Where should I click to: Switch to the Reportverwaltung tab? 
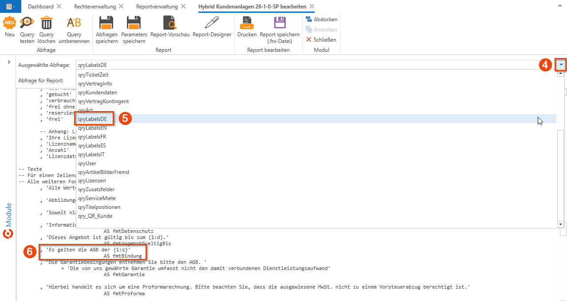(x=157, y=6)
